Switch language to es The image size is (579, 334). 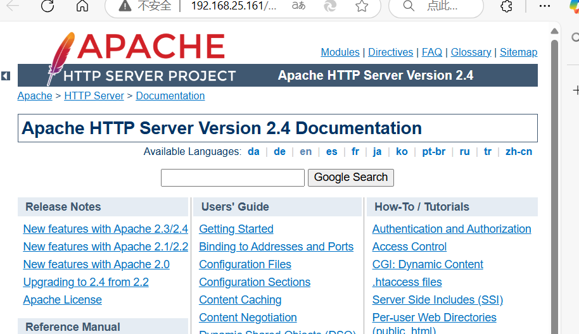[331, 152]
